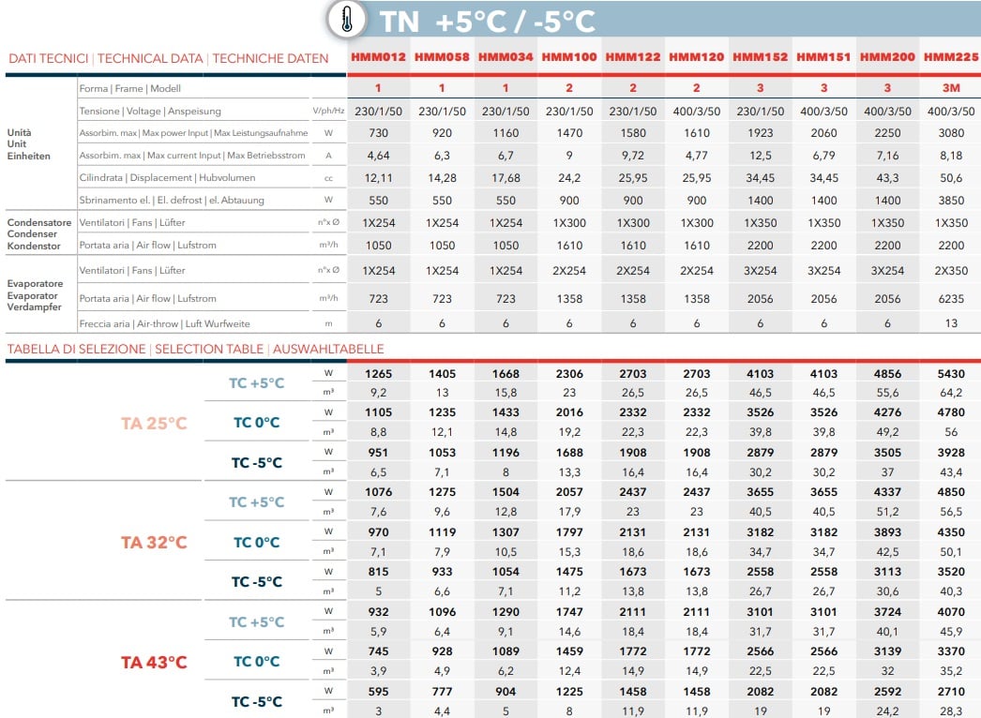981x718 pixels.
Task: Click the 1X300 fans value under HMM100
Action: [569, 223]
